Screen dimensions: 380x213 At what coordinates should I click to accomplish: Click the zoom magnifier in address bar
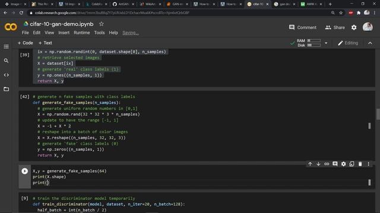click(333, 13)
